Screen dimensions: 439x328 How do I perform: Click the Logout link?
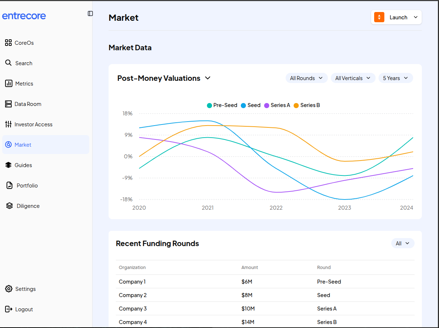pos(24,309)
